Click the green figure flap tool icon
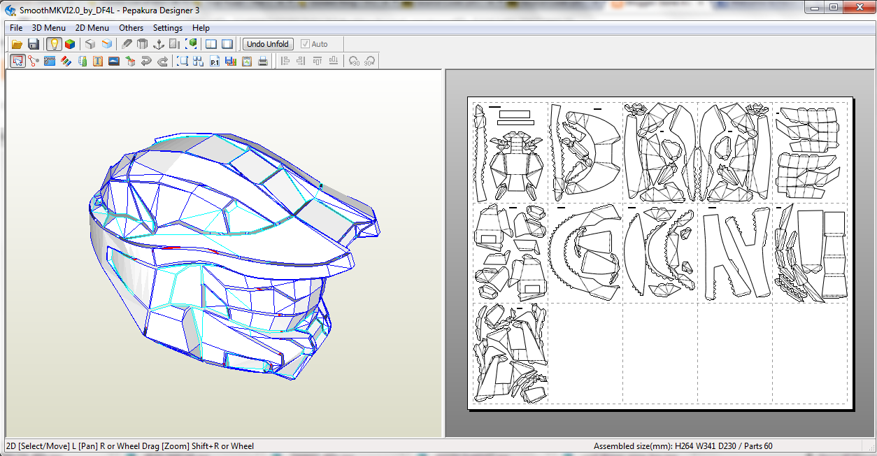Screen dimensions: 877x456 click(x=82, y=61)
